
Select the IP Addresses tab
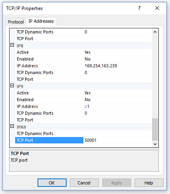pyautogui.click(x=41, y=21)
